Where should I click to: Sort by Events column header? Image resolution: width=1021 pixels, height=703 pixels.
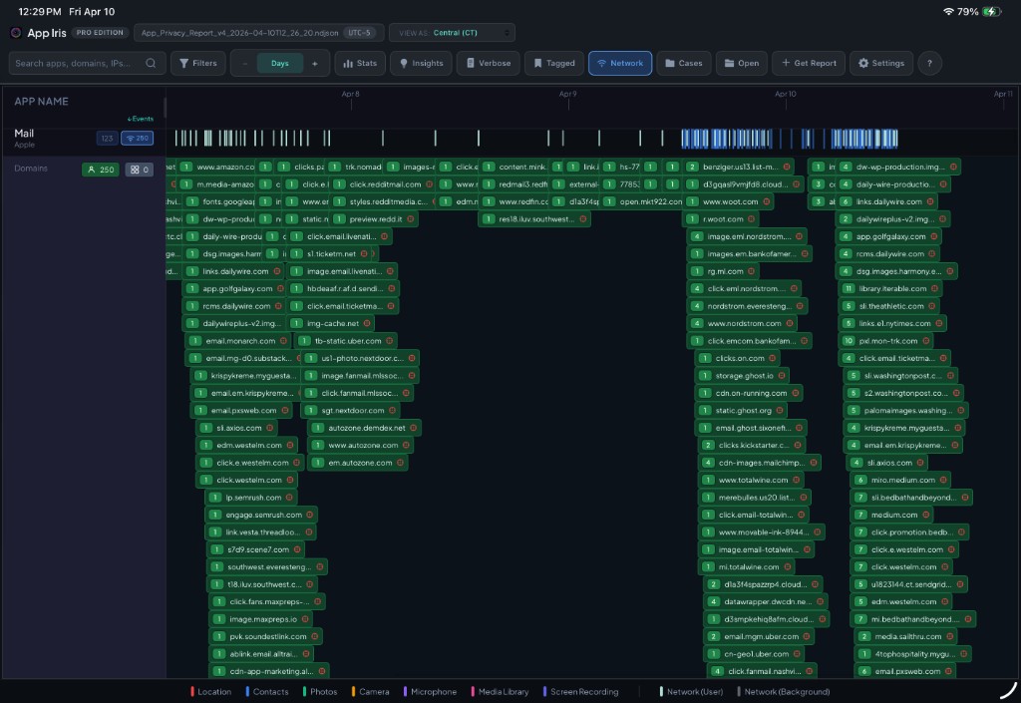coord(141,119)
